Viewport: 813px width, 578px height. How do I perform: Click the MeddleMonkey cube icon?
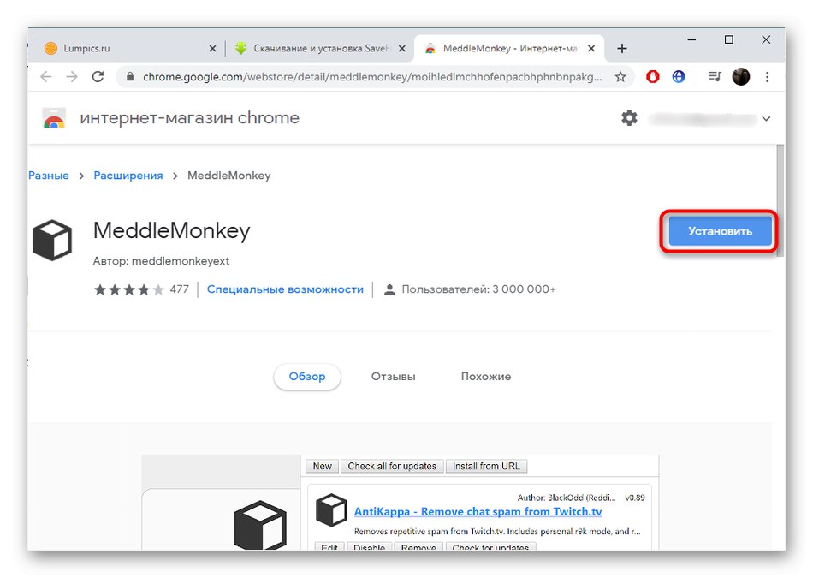[x=52, y=241]
